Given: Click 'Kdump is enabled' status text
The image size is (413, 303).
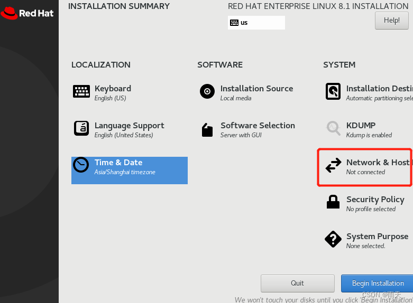Looking at the screenshot, I should (x=369, y=135).
